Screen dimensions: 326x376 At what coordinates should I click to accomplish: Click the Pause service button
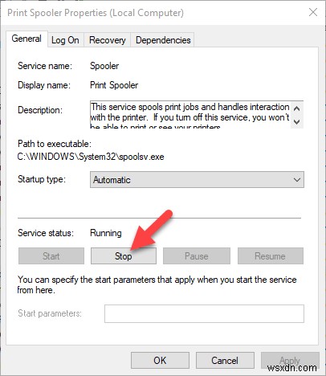click(197, 256)
